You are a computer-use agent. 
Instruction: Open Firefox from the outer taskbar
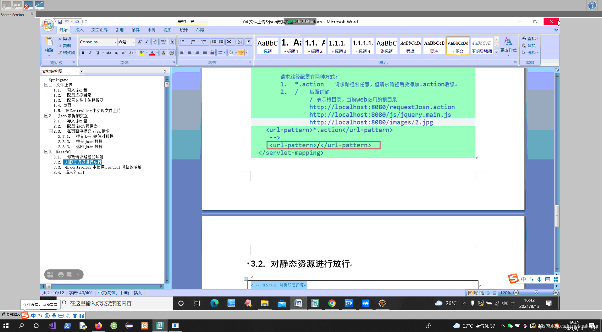click(98, 326)
